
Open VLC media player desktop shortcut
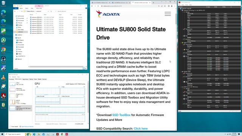pos(3,78)
